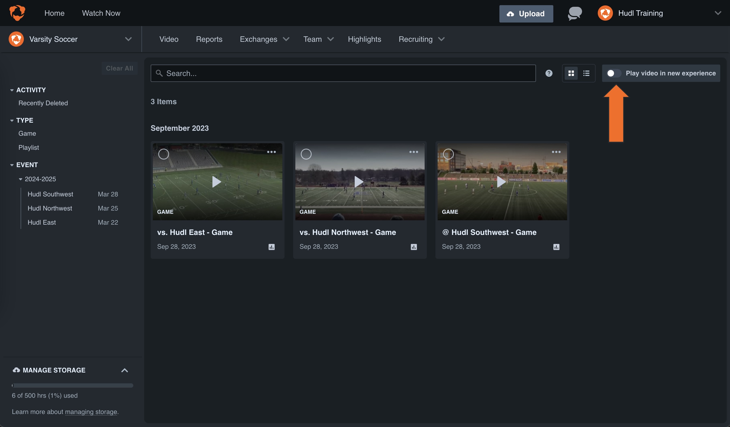The width and height of the screenshot is (730, 427).
Task: Open the Team navigation menu
Action: click(x=318, y=39)
